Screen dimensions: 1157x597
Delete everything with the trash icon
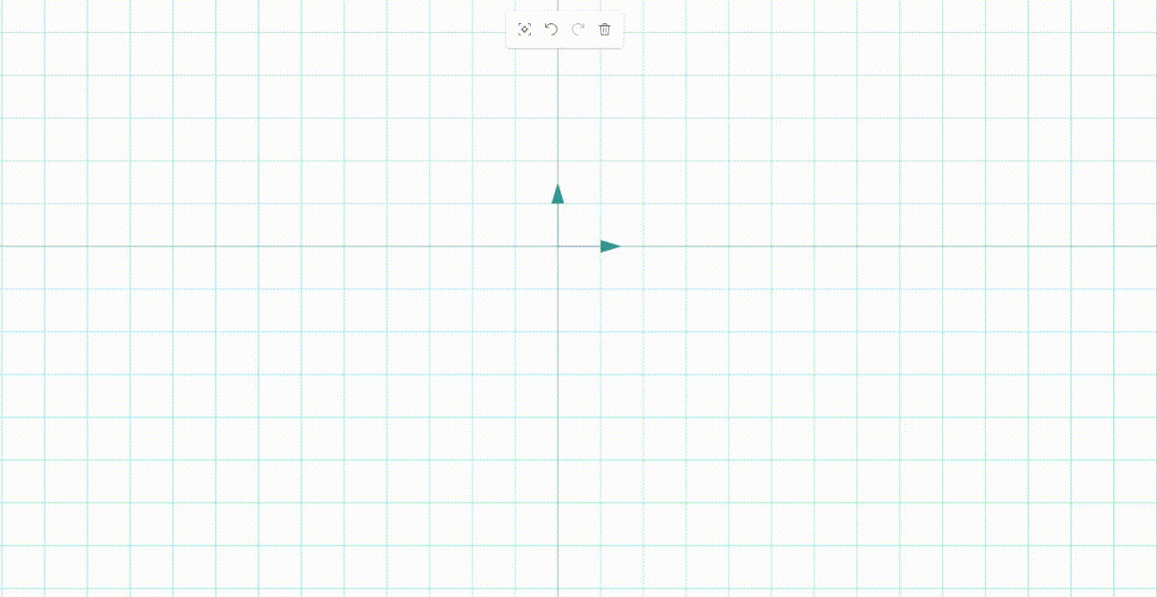(605, 29)
